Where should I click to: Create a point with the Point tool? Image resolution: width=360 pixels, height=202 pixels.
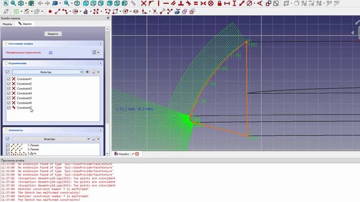click(x=50, y=11)
